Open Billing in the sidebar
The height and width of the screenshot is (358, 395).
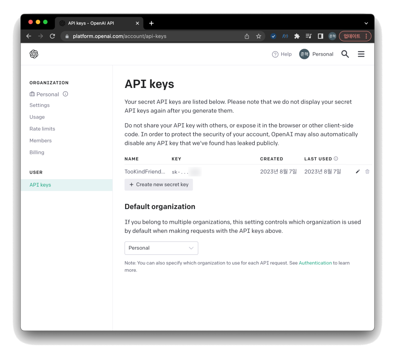click(37, 152)
